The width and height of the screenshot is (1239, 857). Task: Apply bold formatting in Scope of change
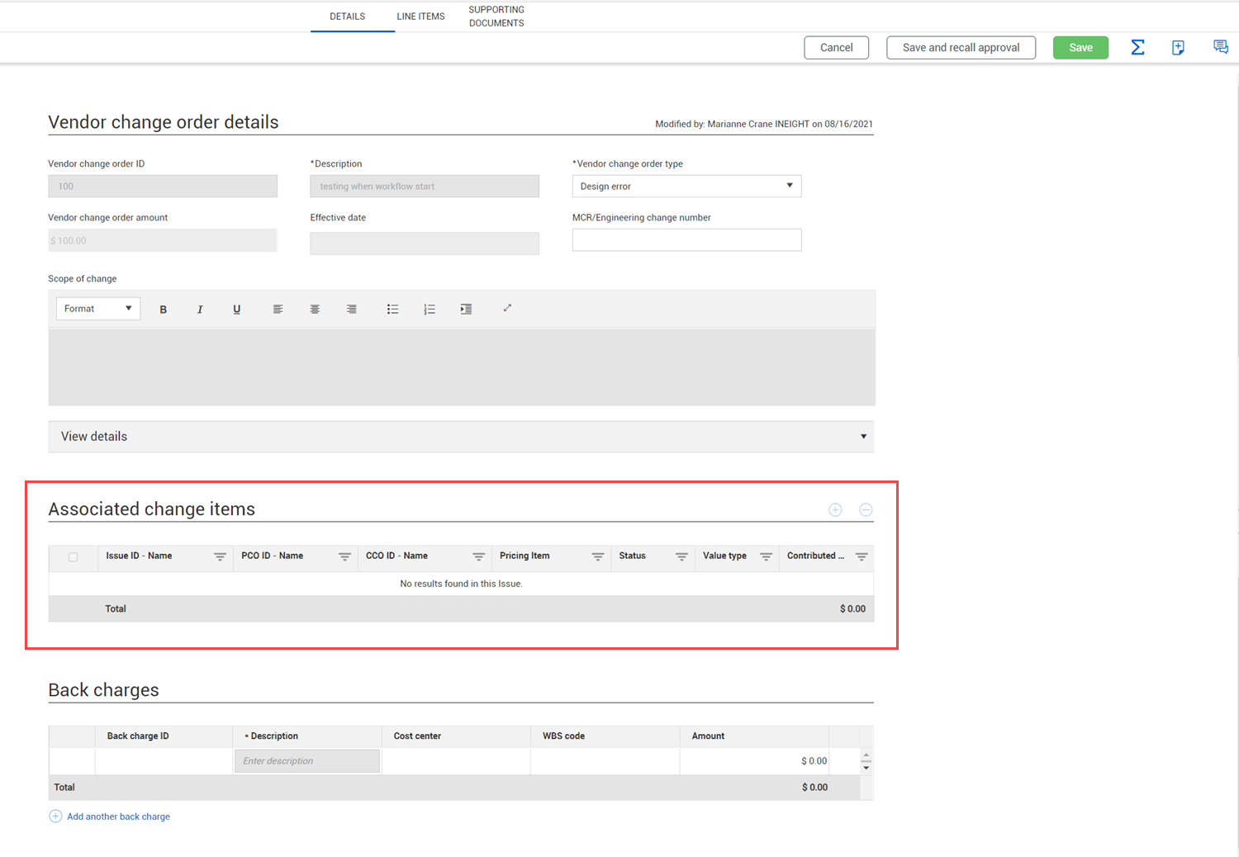pos(164,310)
